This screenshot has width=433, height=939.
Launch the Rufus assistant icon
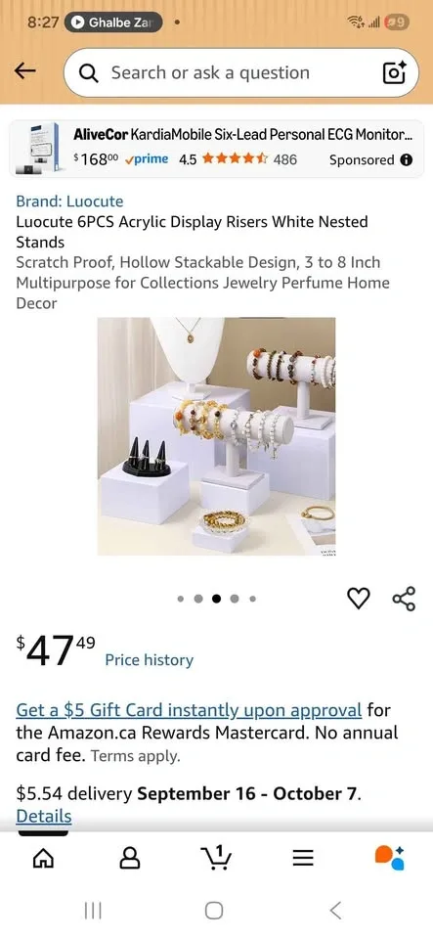tap(390, 858)
